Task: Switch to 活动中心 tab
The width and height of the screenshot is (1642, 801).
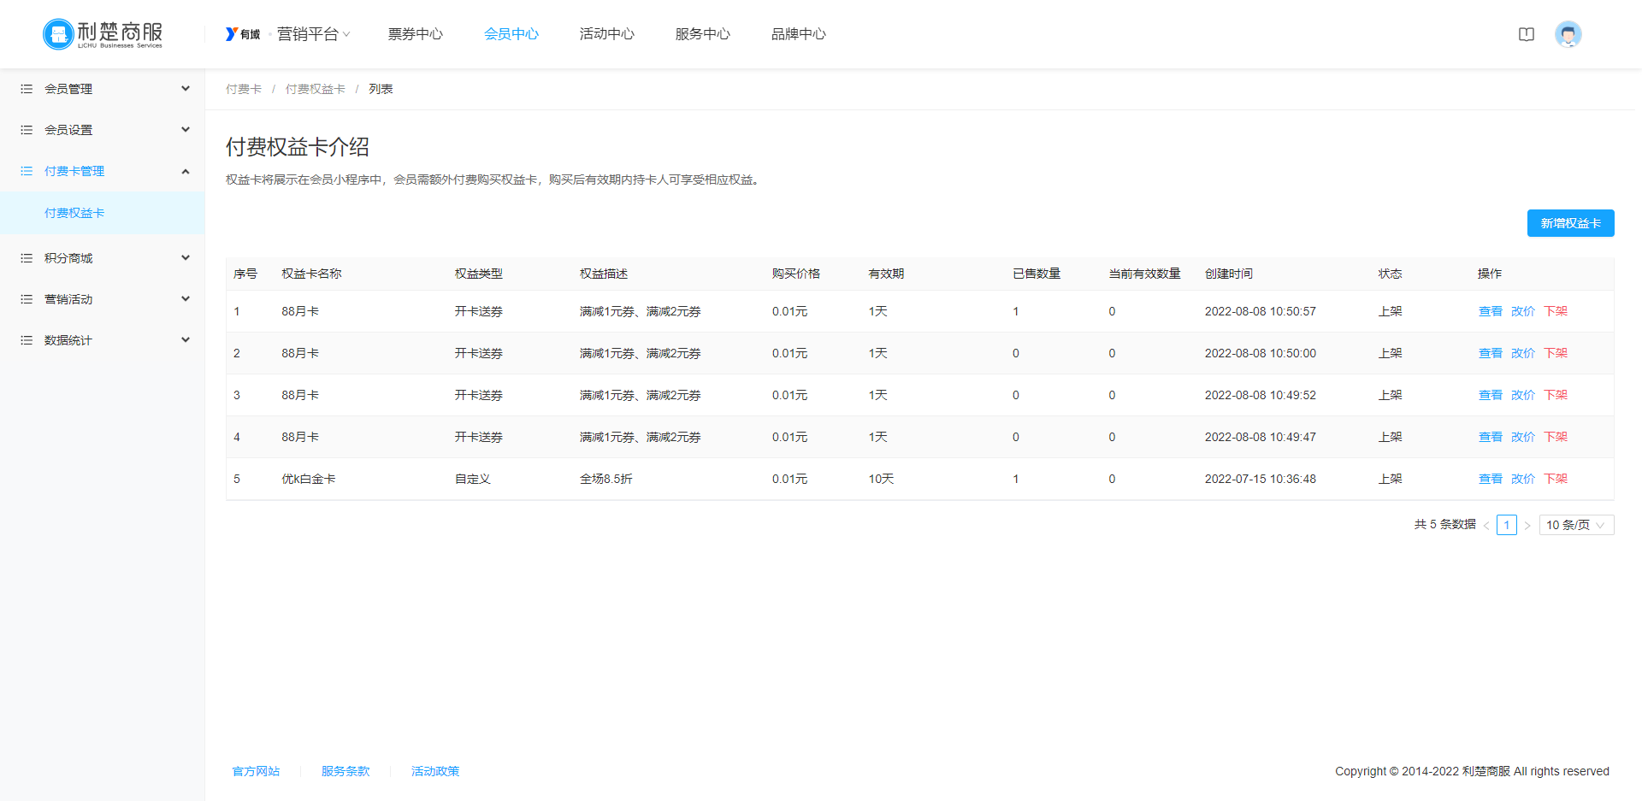Action: pos(607,34)
